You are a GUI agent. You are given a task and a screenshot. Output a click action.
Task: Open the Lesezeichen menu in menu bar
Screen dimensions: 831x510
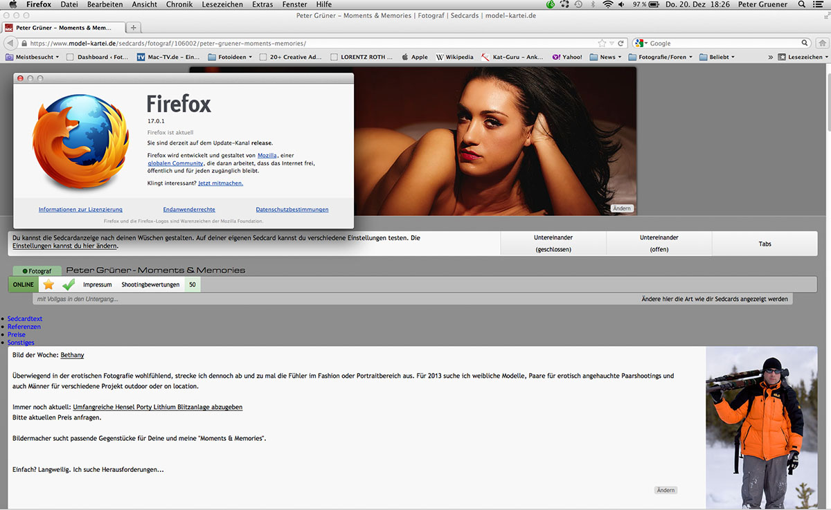222,4
